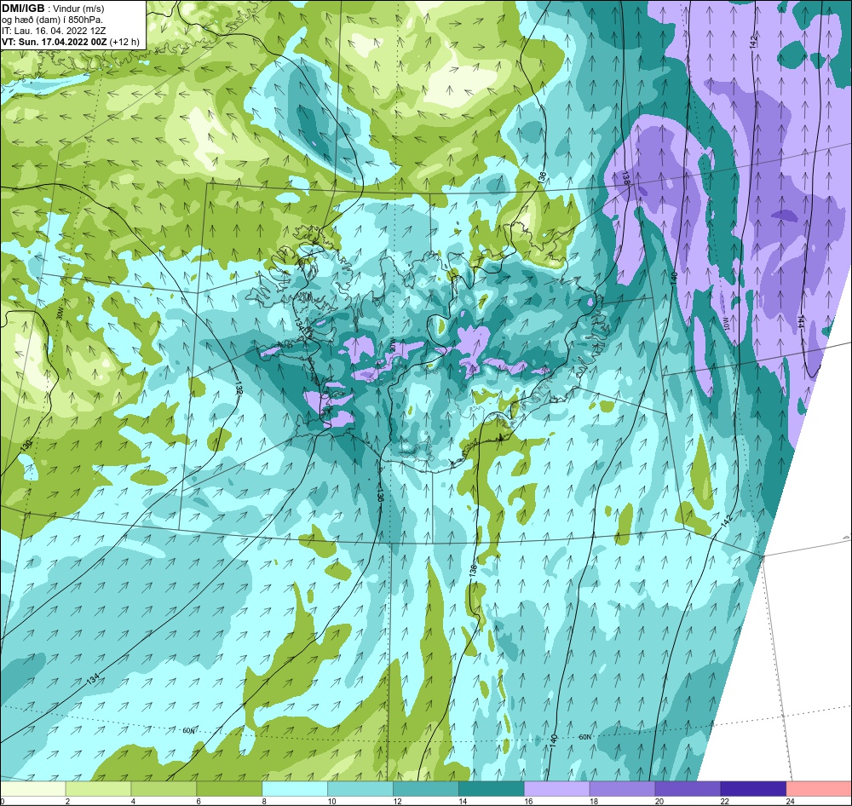Click the '142' contour label in the southeast
The image size is (852, 806).
(x=727, y=520)
